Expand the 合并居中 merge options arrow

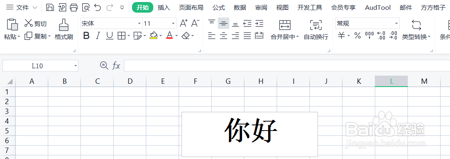click(298, 37)
